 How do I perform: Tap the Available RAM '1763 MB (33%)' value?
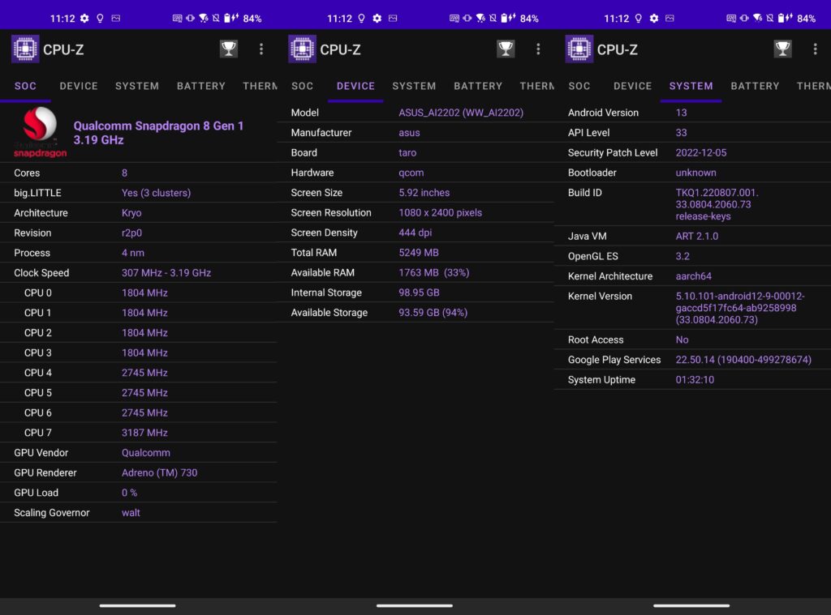434,272
